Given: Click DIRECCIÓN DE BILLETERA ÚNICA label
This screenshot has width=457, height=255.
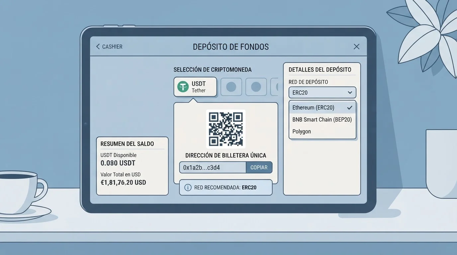Looking at the screenshot, I should click(226, 155).
